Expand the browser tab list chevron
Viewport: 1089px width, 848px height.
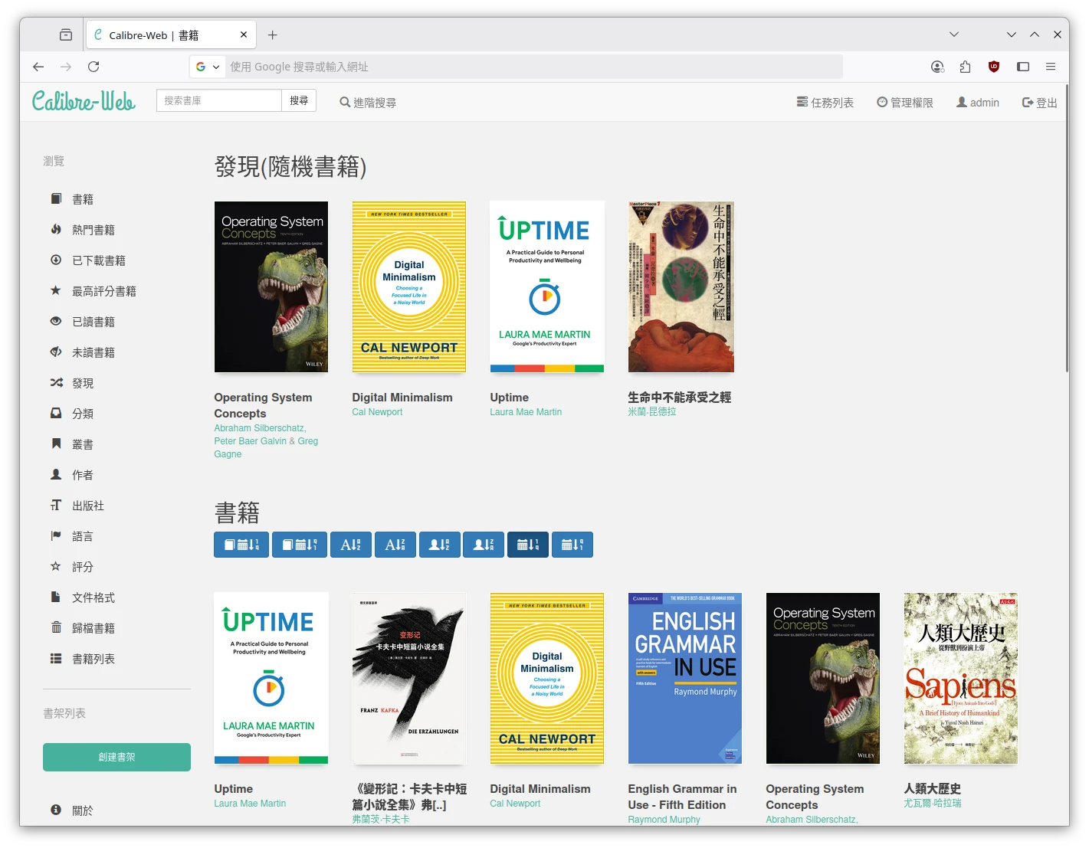[953, 34]
